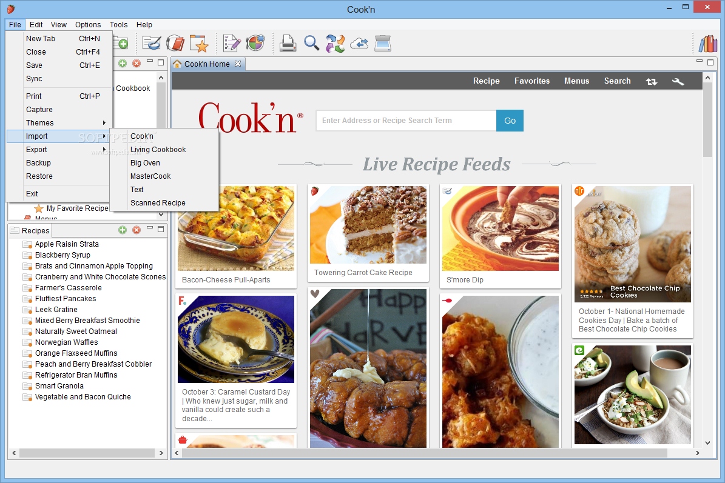Viewport: 725px width, 483px height.
Task: Switch to the Cook'n Home tab
Action: [x=207, y=64]
